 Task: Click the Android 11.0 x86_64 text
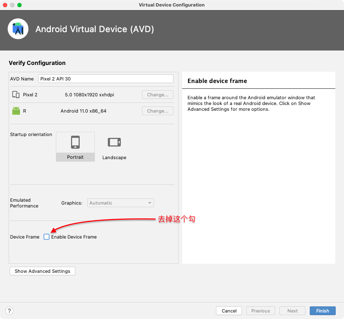point(83,111)
